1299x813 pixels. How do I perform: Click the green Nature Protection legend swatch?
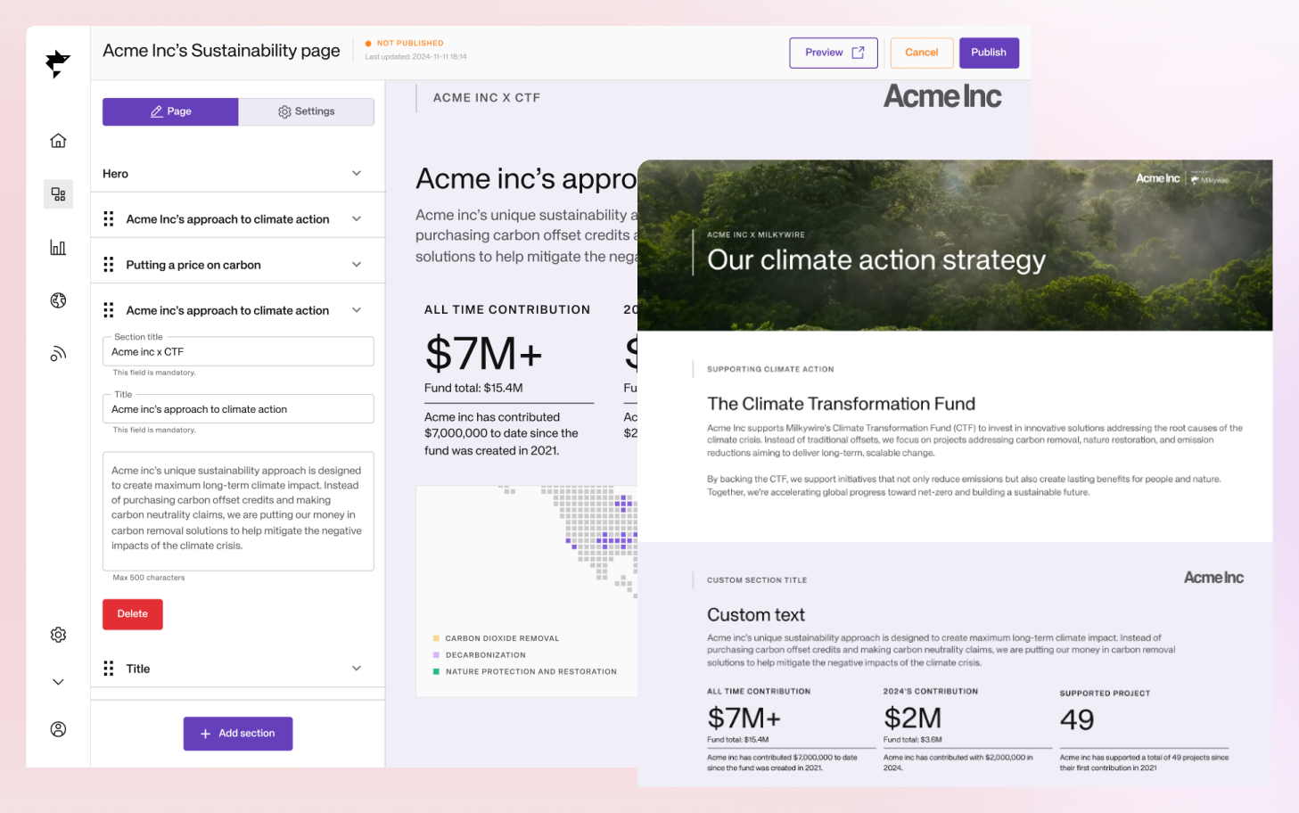pos(436,671)
